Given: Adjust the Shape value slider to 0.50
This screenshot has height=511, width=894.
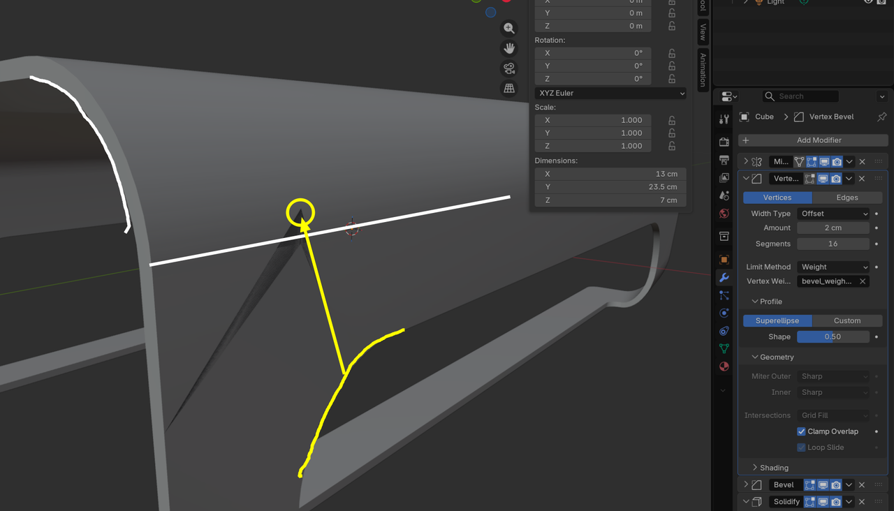Looking at the screenshot, I should point(833,336).
